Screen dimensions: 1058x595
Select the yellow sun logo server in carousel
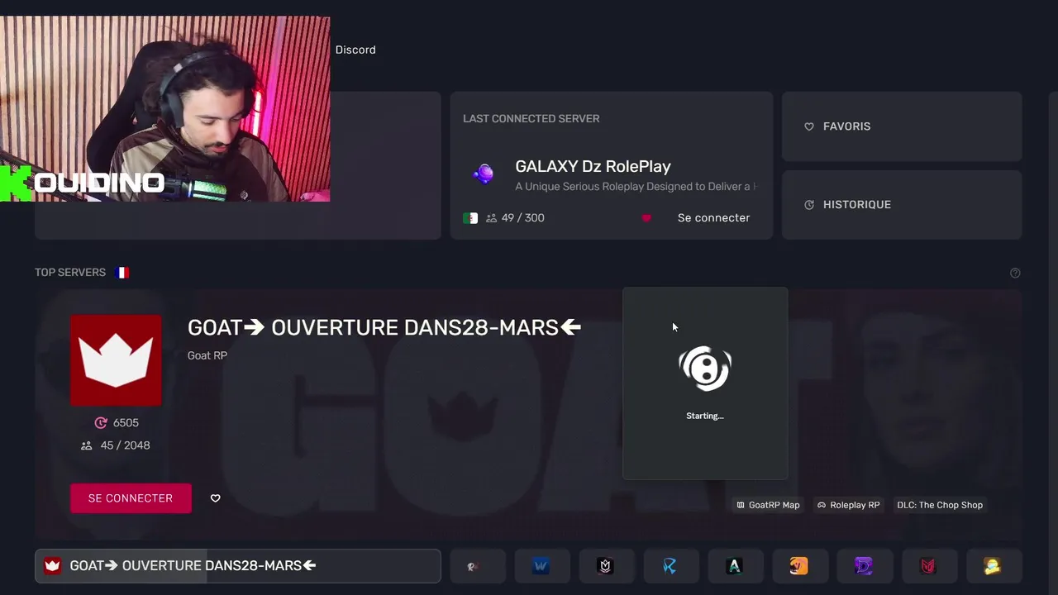993,566
